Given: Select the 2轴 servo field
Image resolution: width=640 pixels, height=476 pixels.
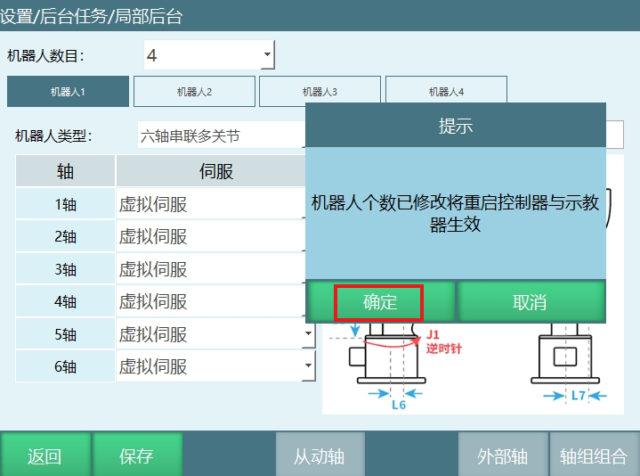Looking at the screenshot, I should pyautogui.click(x=209, y=236).
